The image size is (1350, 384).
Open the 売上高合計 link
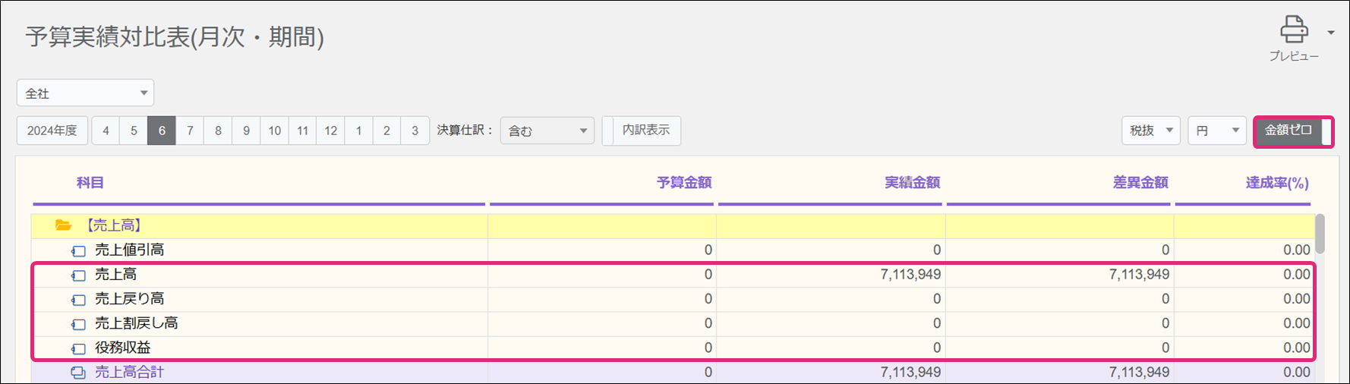tap(129, 373)
